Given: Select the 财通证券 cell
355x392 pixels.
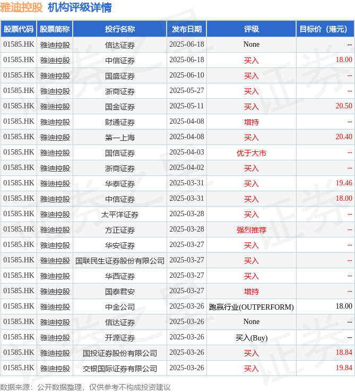Looking at the screenshot, I should point(120,122).
